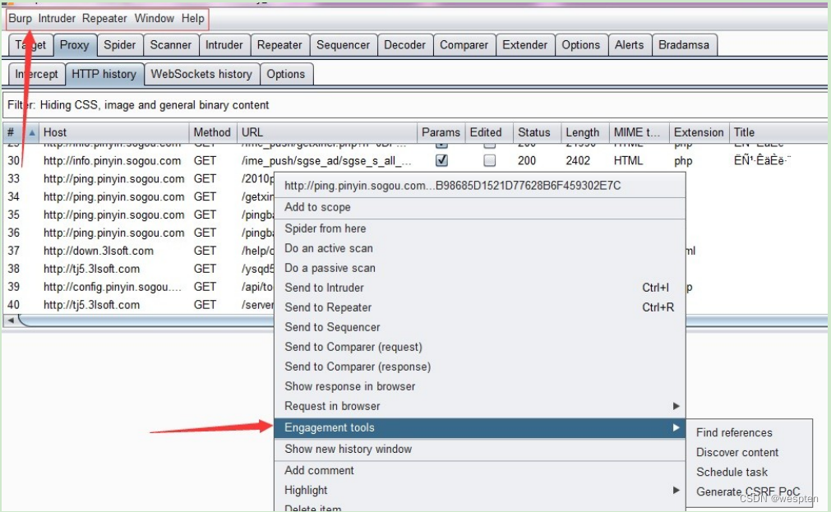Choose Send to Repeater
831x512 pixels.
480,307
